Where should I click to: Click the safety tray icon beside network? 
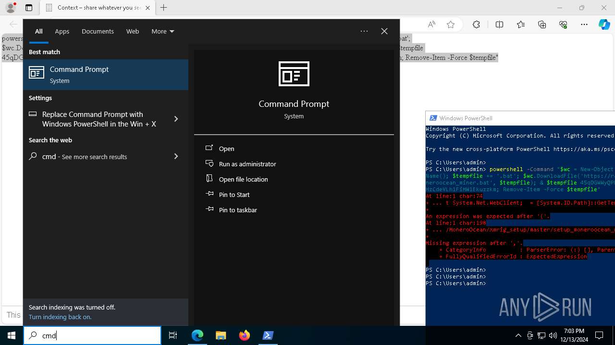[x=530, y=335]
